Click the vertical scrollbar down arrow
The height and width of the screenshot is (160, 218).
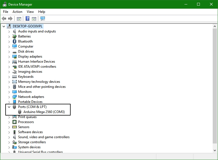click(x=215, y=150)
